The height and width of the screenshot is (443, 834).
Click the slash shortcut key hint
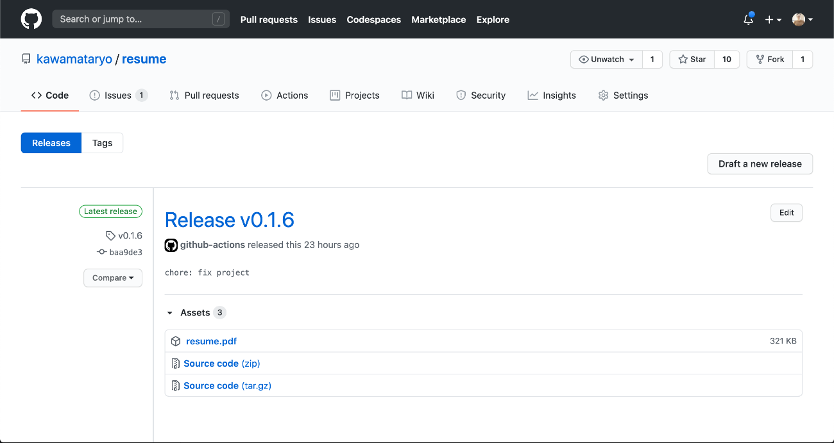[x=218, y=19]
